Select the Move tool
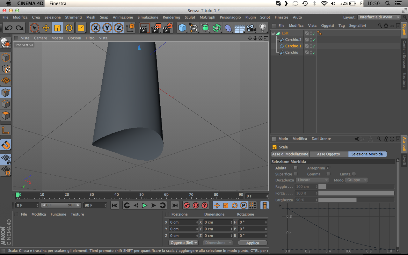Viewport: 408px width, 255px height. coord(46,28)
